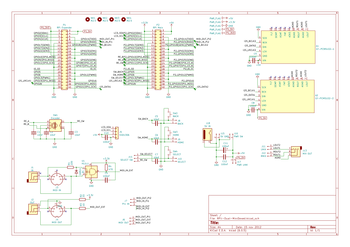
Task: Click the U1 H11L1 optocoupler symbol
Action: pyautogui.click(x=91, y=172)
